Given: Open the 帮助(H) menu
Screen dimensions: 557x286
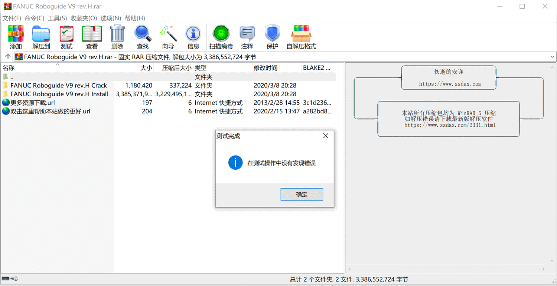Looking at the screenshot, I should coord(135,18).
